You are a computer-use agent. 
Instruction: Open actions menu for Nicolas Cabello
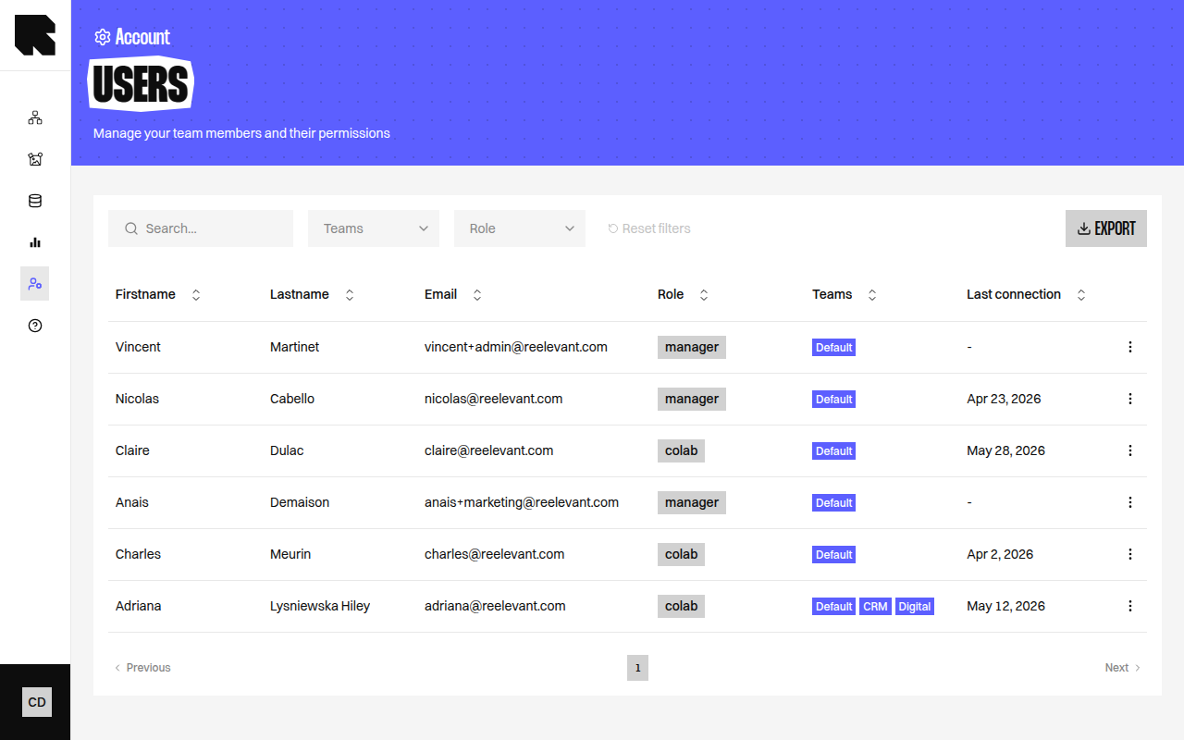[x=1129, y=399]
